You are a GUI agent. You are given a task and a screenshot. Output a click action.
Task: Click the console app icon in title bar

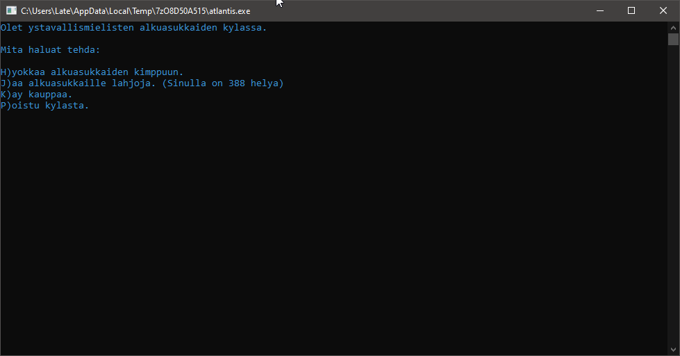11,10
